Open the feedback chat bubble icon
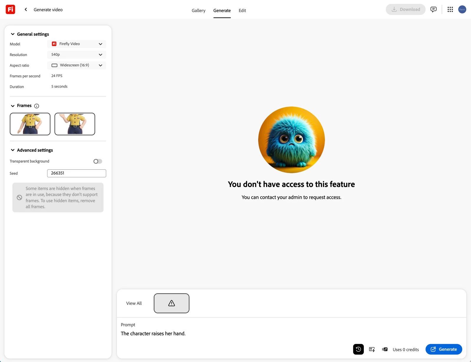This screenshot has height=362, width=471. 433,9
